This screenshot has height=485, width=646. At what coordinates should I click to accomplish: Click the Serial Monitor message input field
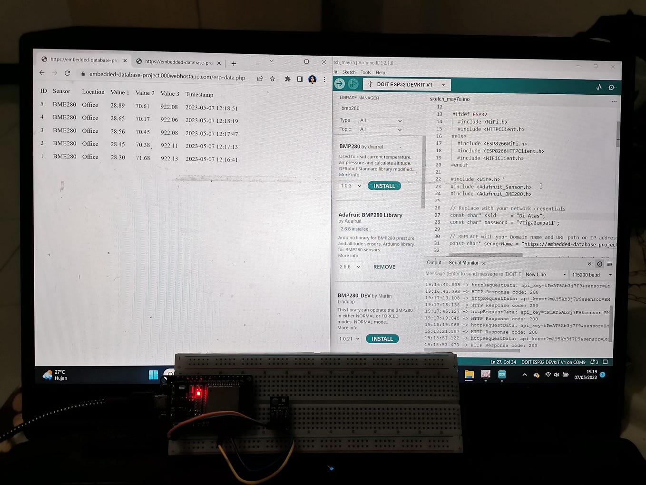click(x=471, y=274)
